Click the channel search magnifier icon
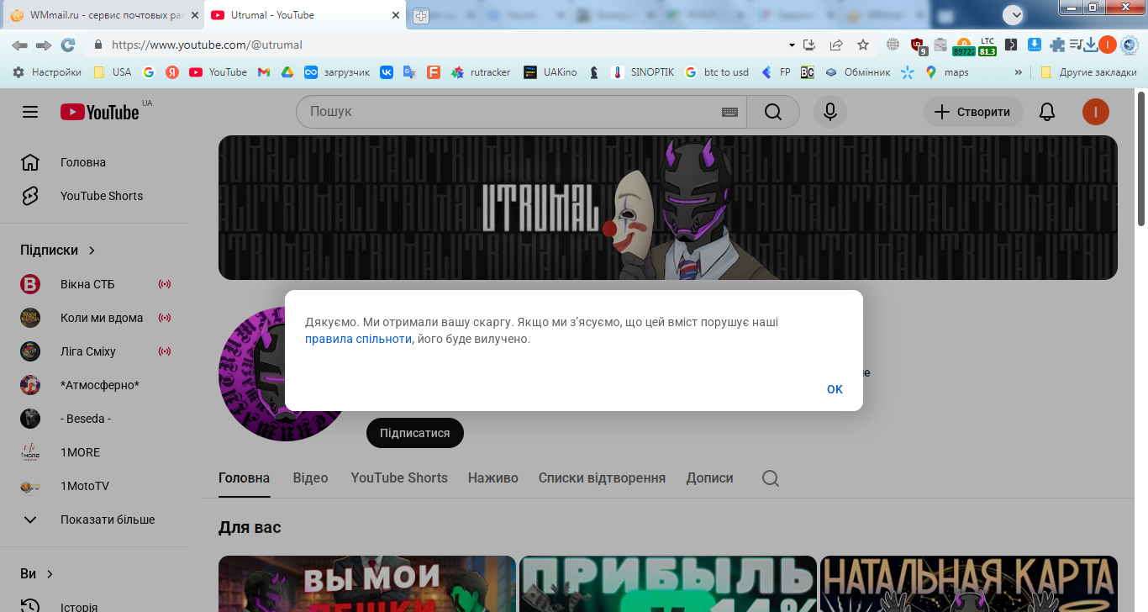Viewport: 1148px width, 612px height. point(771,478)
